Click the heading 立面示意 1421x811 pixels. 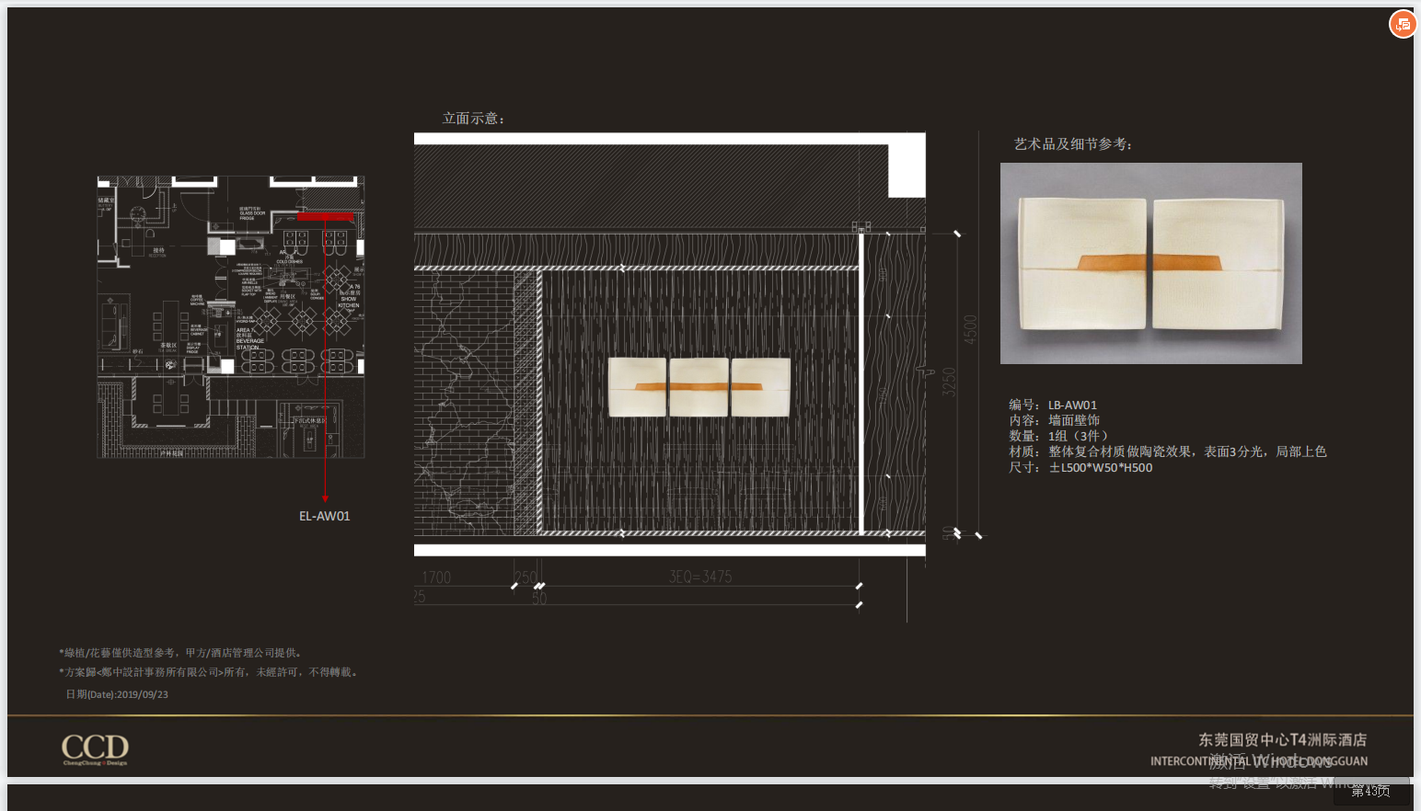tap(473, 119)
